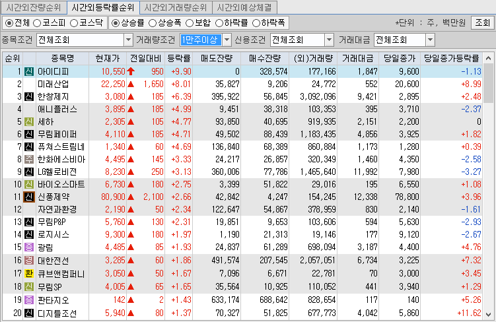496x322 pixels.
Task: Click the purple 증 badge beside 판타지오
Action: (29, 300)
